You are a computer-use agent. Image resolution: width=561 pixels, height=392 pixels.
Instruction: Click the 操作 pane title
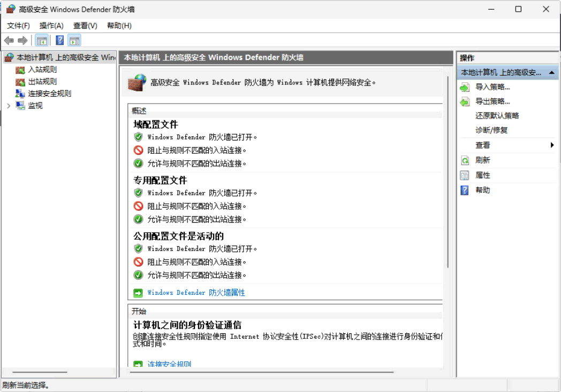(467, 58)
